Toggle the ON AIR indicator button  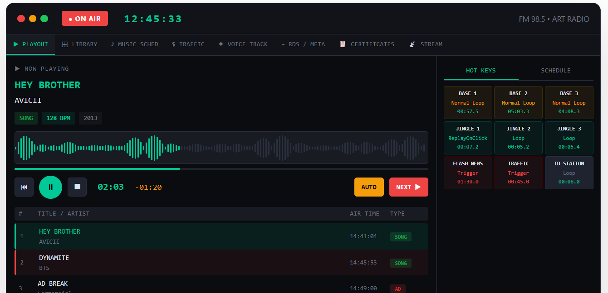85,19
